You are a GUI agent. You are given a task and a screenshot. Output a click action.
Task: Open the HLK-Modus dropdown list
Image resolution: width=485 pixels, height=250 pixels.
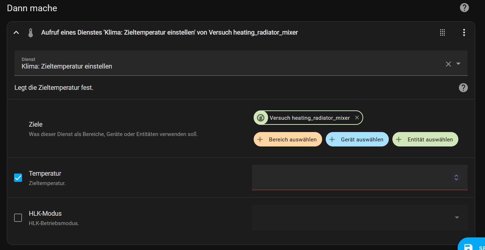tap(457, 218)
